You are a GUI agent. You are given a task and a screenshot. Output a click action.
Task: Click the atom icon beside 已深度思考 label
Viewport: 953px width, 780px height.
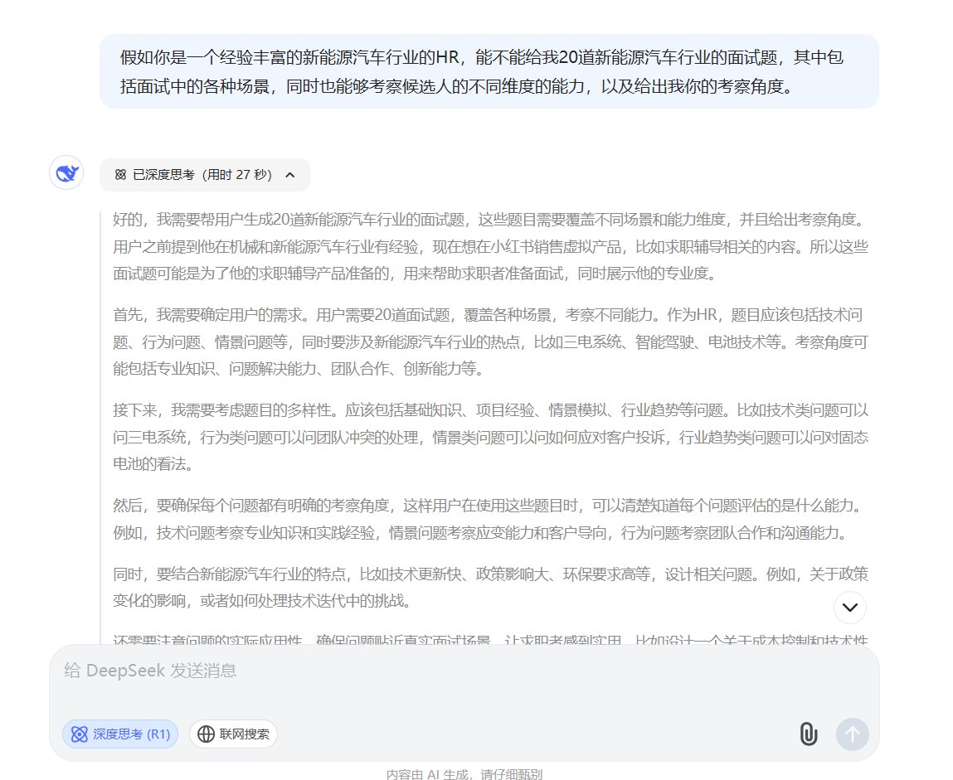pyautogui.click(x=121, y=175)
